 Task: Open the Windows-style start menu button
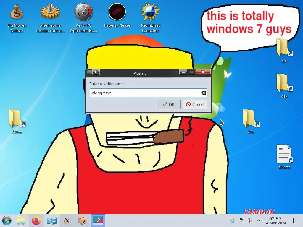[x=7, y=220]
